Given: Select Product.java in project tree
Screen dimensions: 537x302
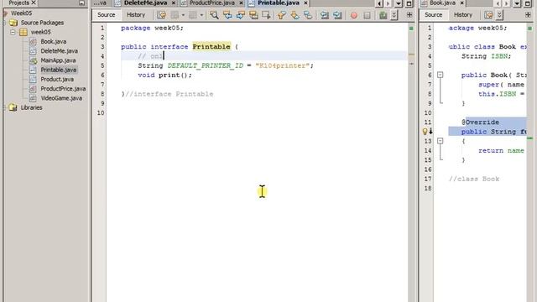Looking at the screenshot, I should [57, 79].
